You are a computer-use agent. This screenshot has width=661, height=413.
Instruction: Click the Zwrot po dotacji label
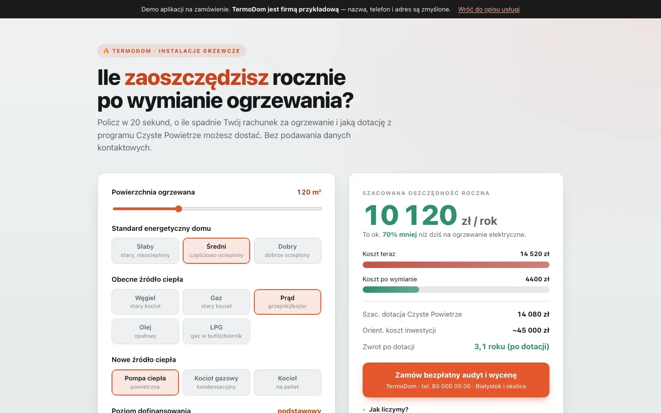point(388,347)
